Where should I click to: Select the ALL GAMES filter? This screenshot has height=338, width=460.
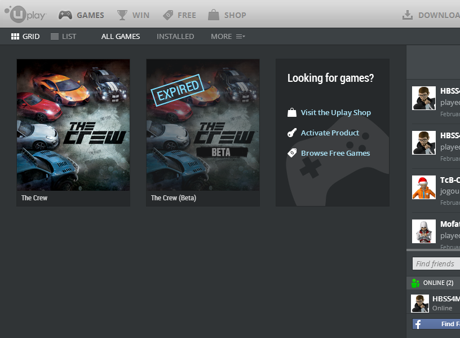(121, 37)
